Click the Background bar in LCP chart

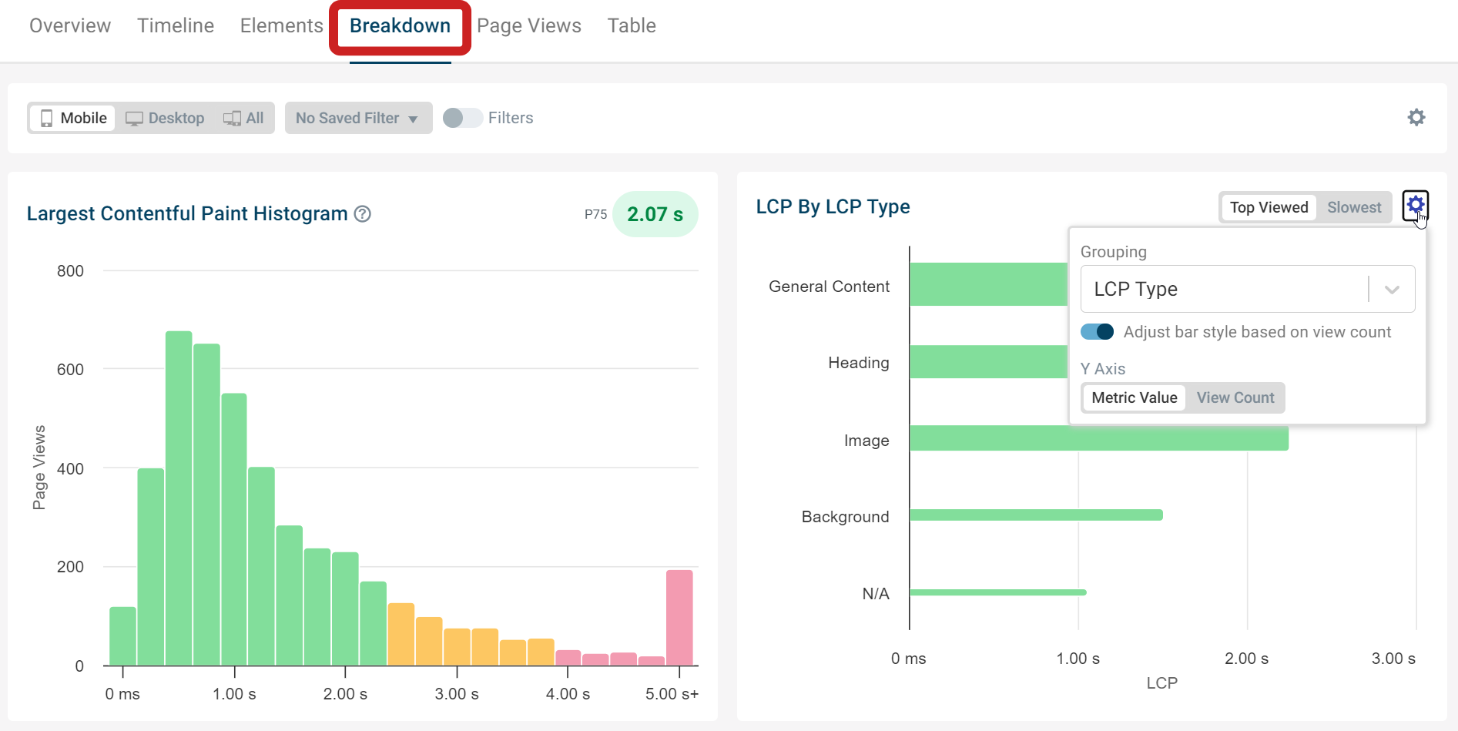(1036, 515)
